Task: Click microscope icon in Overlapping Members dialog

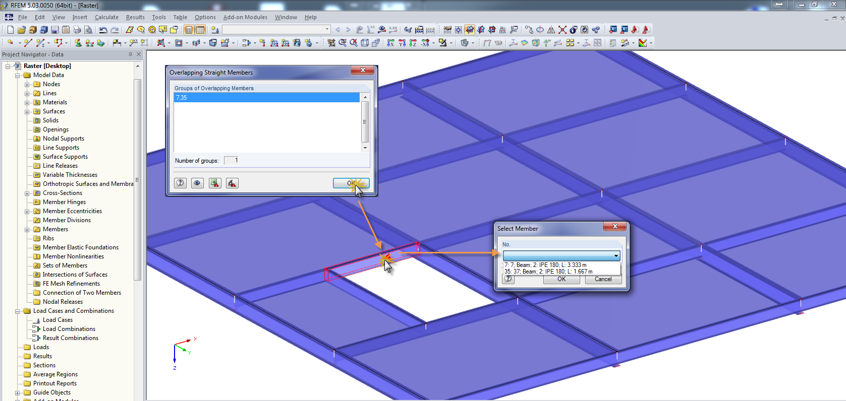Action: [x=232, y=183]
